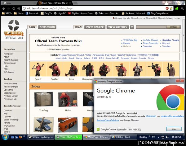This screenshot has width=186, height=146.
Task: Open the VALVe bookmarks folder
Action: 7,13
